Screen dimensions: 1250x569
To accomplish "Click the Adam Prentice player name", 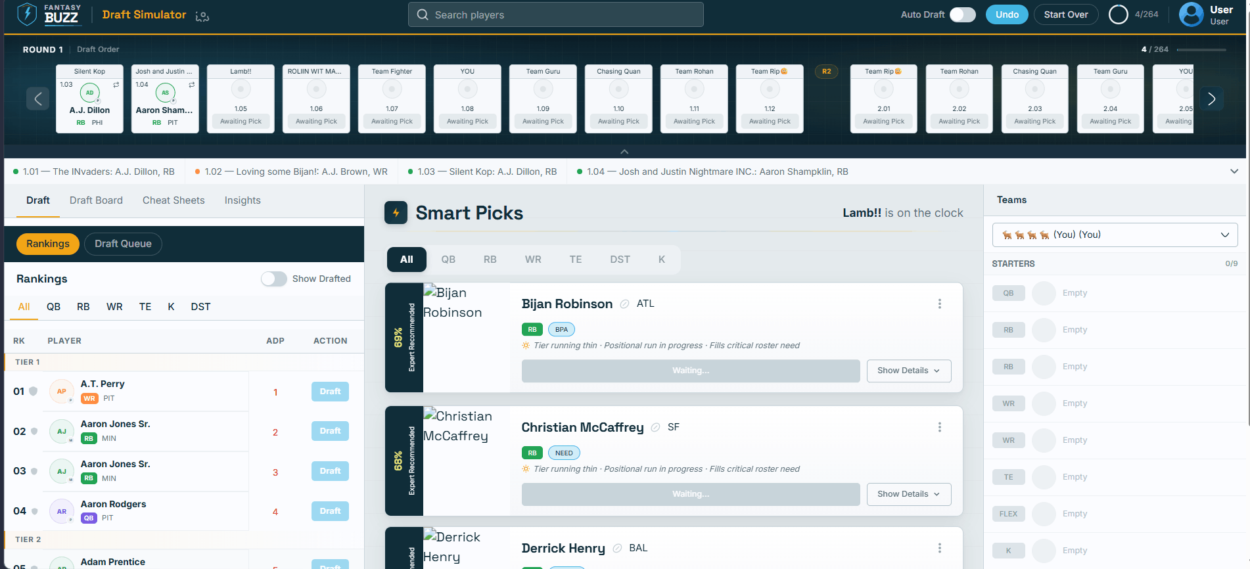I will pyautogui.click(x=113, y=562).
